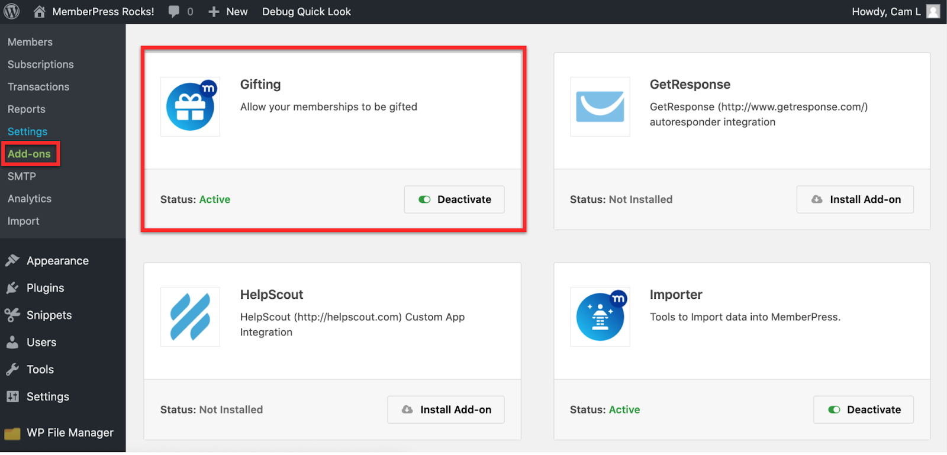Click Gifting 'Status: Active' text

coord(195,199)
